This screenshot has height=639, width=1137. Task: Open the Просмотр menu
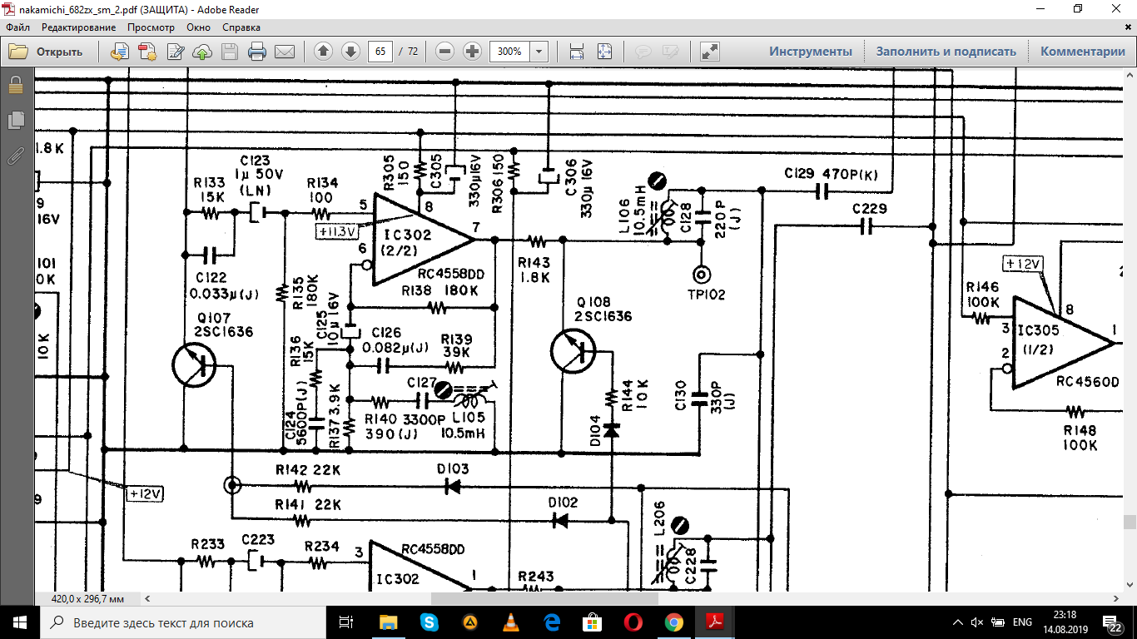[x=151, y=27]
